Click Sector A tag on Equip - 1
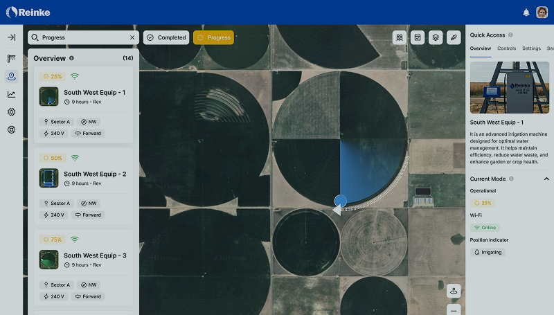Viewport: 554px width, 315px height. point(57,122)
